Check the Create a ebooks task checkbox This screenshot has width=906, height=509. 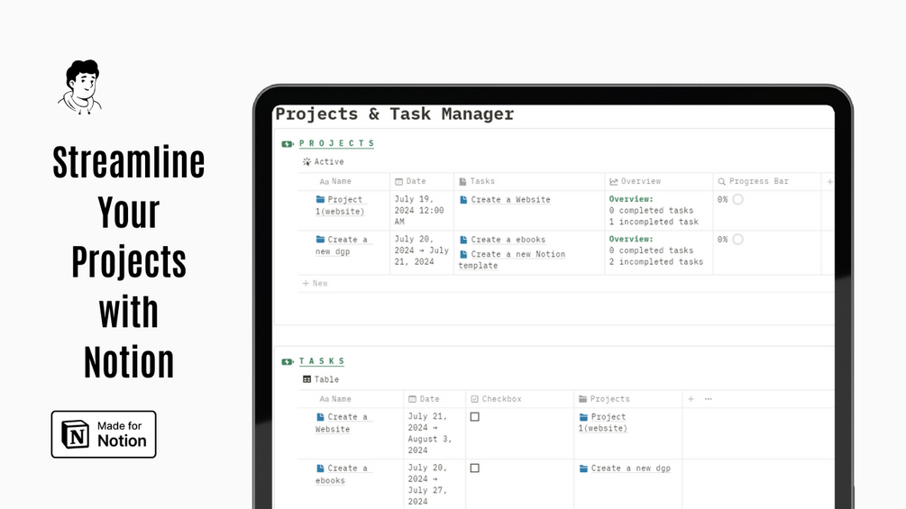475,468
